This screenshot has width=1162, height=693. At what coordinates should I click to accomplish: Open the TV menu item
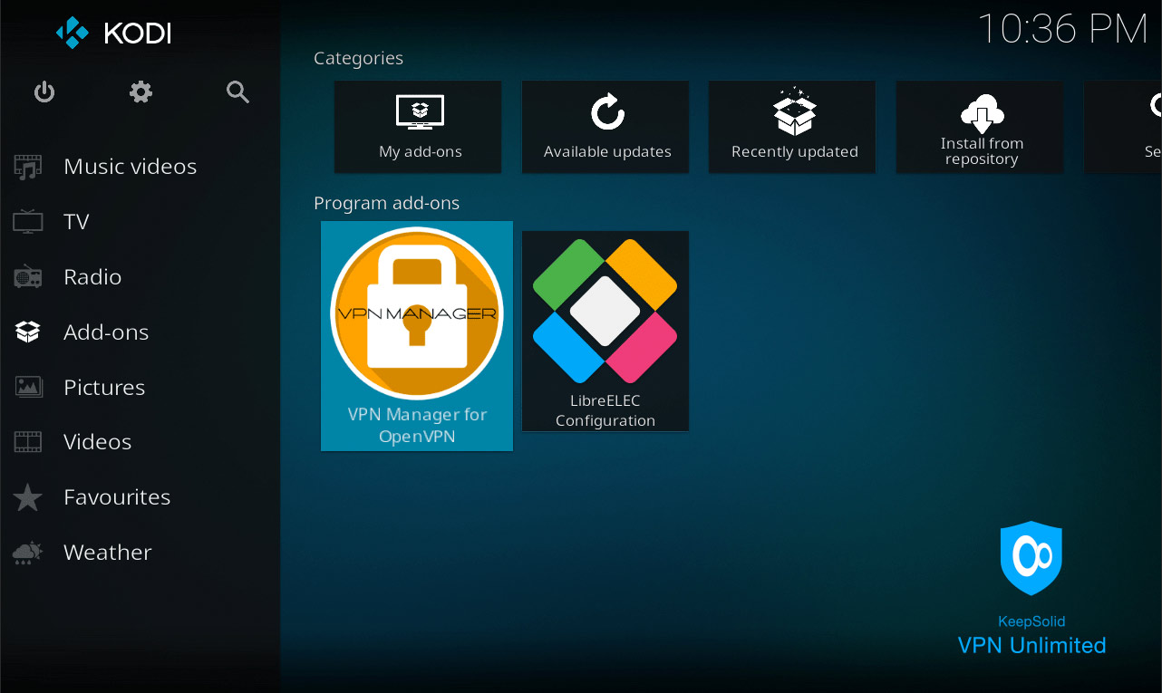pos(76,222)
